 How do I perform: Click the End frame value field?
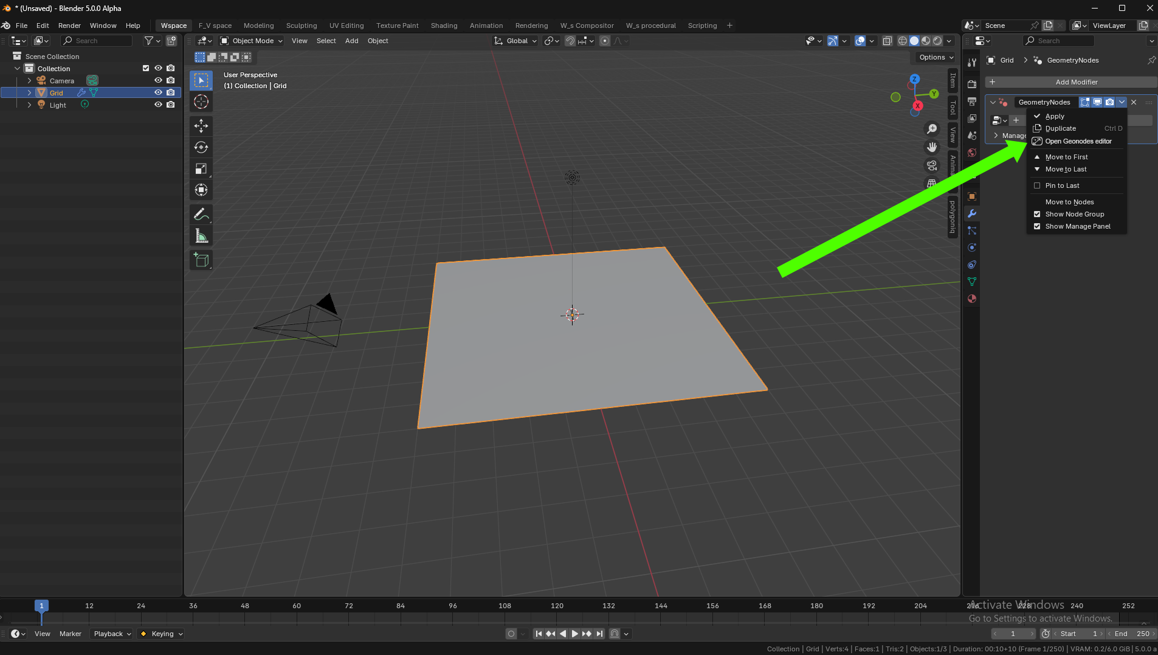pos(1131,634)
